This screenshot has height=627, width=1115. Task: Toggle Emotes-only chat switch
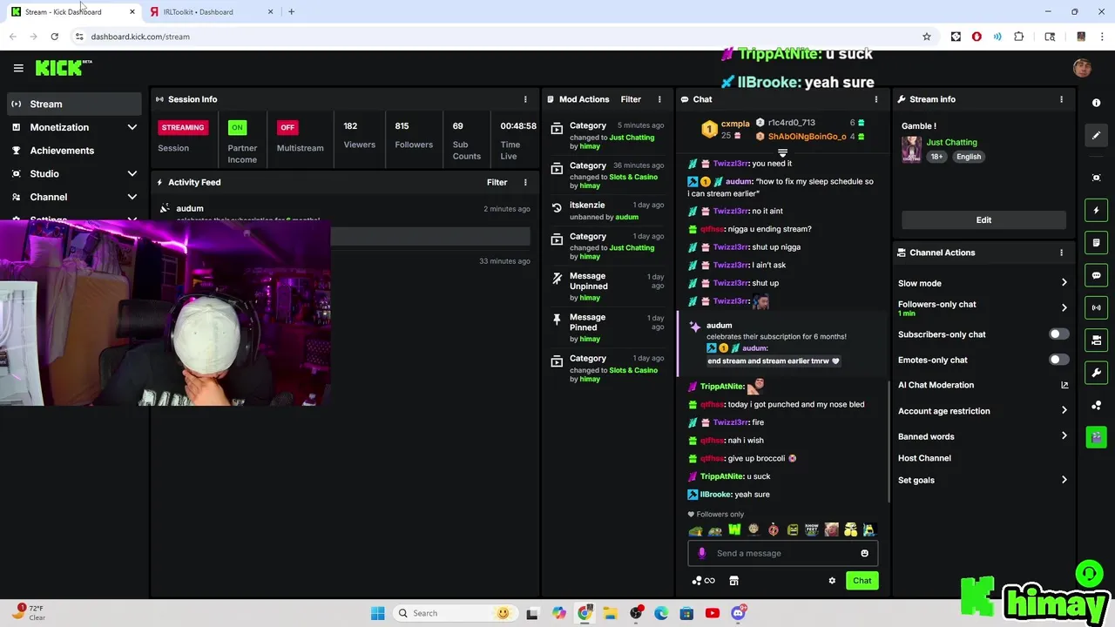(1058, 360)
